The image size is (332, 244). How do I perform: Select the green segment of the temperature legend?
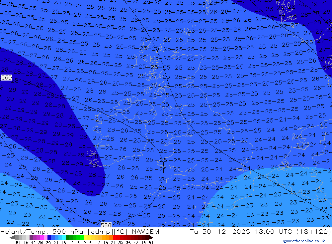[x=74, y=238]
